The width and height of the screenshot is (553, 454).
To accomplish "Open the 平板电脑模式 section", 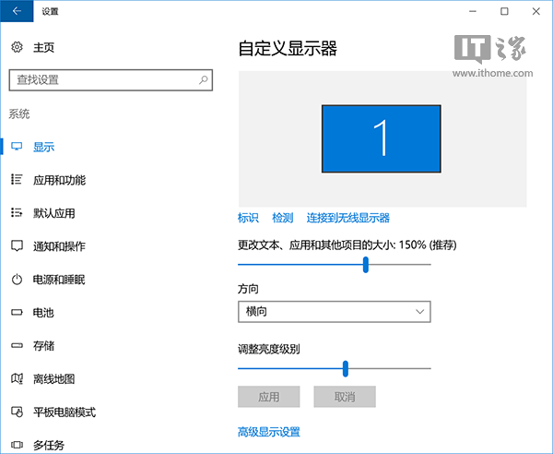I will click(x=65, y=412).
